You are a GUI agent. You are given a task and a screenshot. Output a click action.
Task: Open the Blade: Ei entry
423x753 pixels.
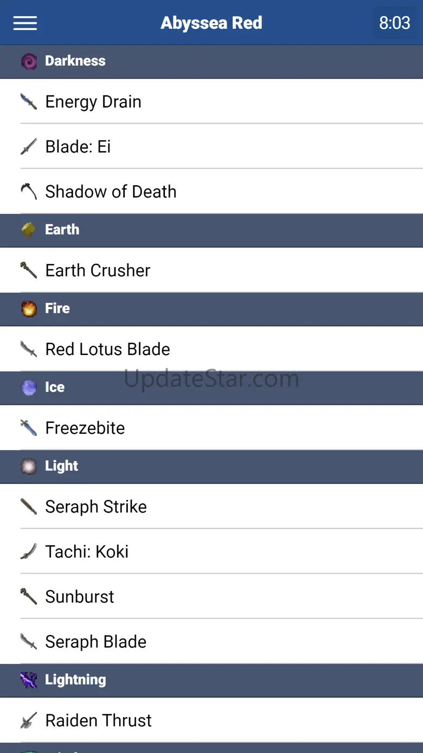pyautogui.click(x=78, y=147)
